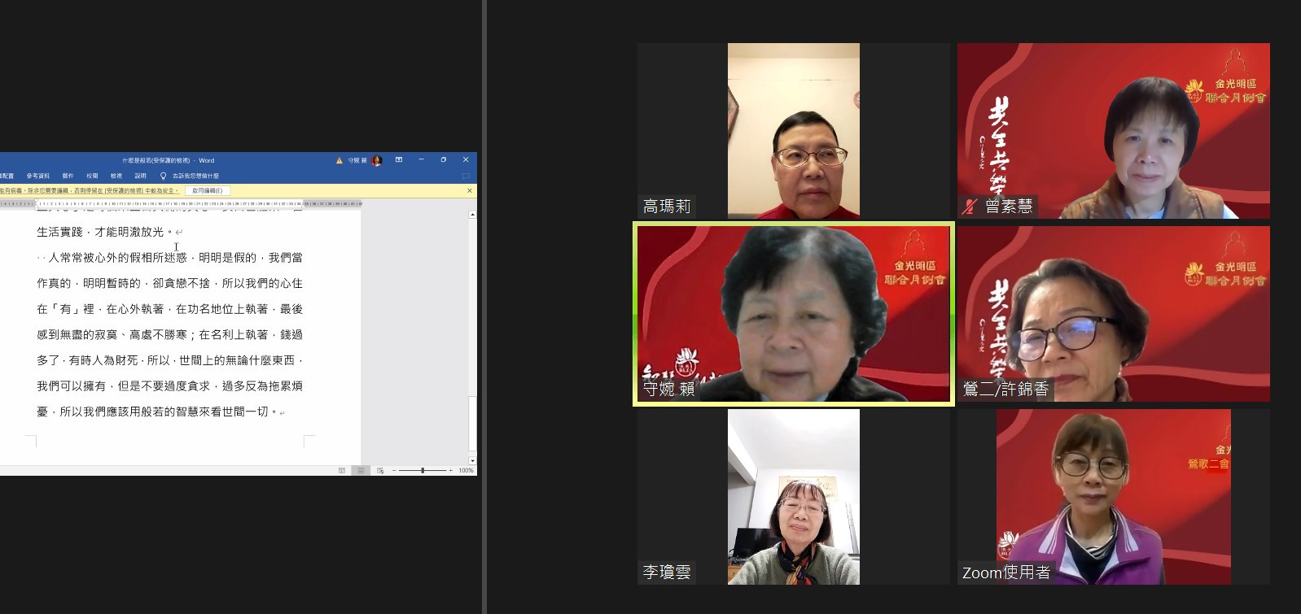The width and height of the screenshot is (1301, 614).
Task: Click the 啟用編輯 Enable Editing button
Action: (207, 190)
